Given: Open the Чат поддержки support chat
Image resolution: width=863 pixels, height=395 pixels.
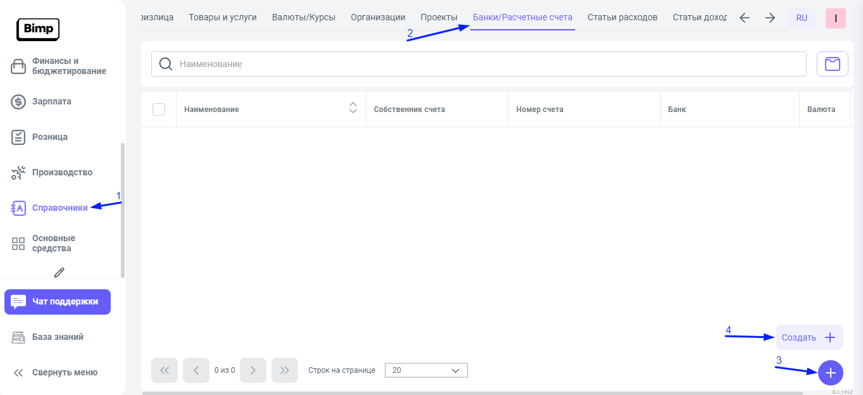Looking at the screenshot, I should tap(58, 302).
